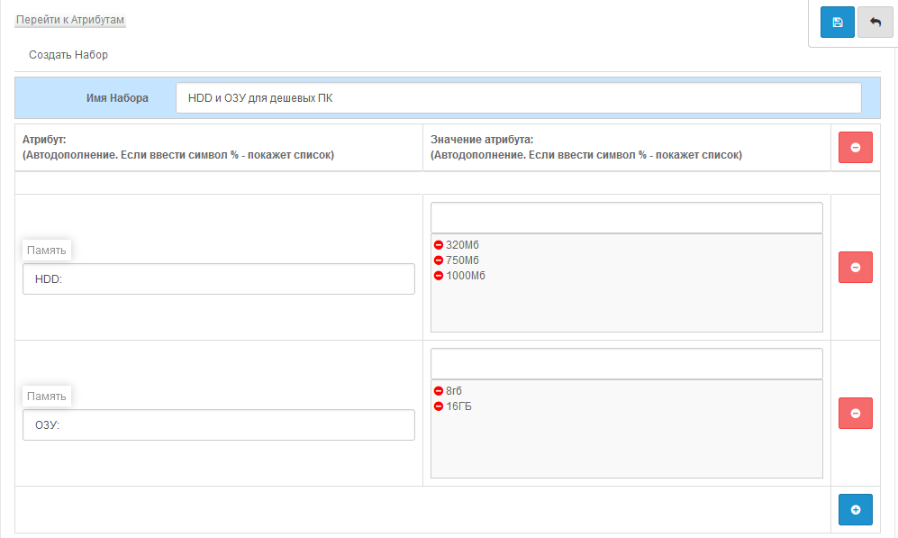The image size is (898, 538).
Task: Click Память label above HDD field
Action: coord(46,250)
